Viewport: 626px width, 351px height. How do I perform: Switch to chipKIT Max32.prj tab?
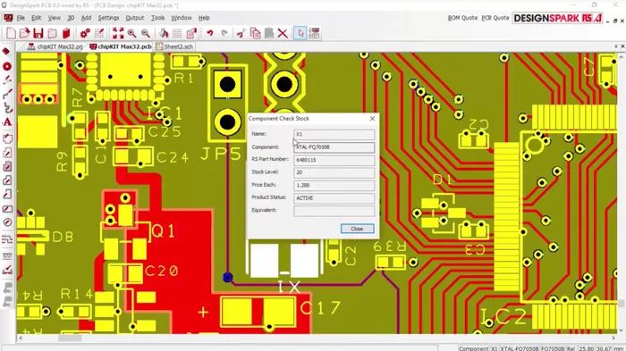click(x=55, y=46)
